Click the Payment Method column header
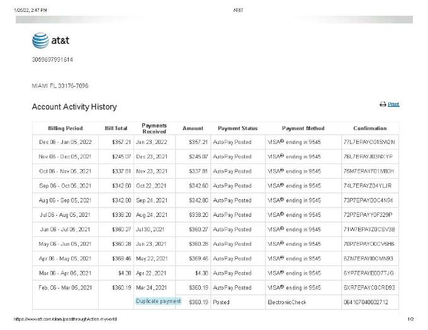This screenshot has height=330, width=428. point(303,128)
